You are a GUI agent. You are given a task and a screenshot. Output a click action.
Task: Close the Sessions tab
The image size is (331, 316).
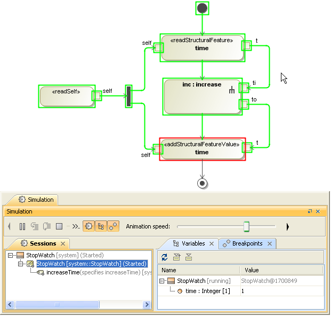point(62,244)
